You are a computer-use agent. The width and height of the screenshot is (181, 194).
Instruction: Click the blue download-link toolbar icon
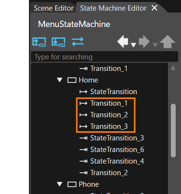pyautogui.click(x=58, y=42)
